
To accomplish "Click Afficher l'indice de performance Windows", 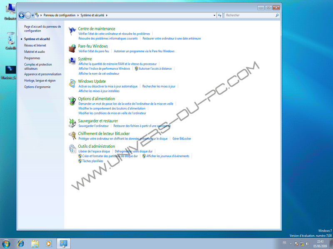I will (x=104, y=68).
